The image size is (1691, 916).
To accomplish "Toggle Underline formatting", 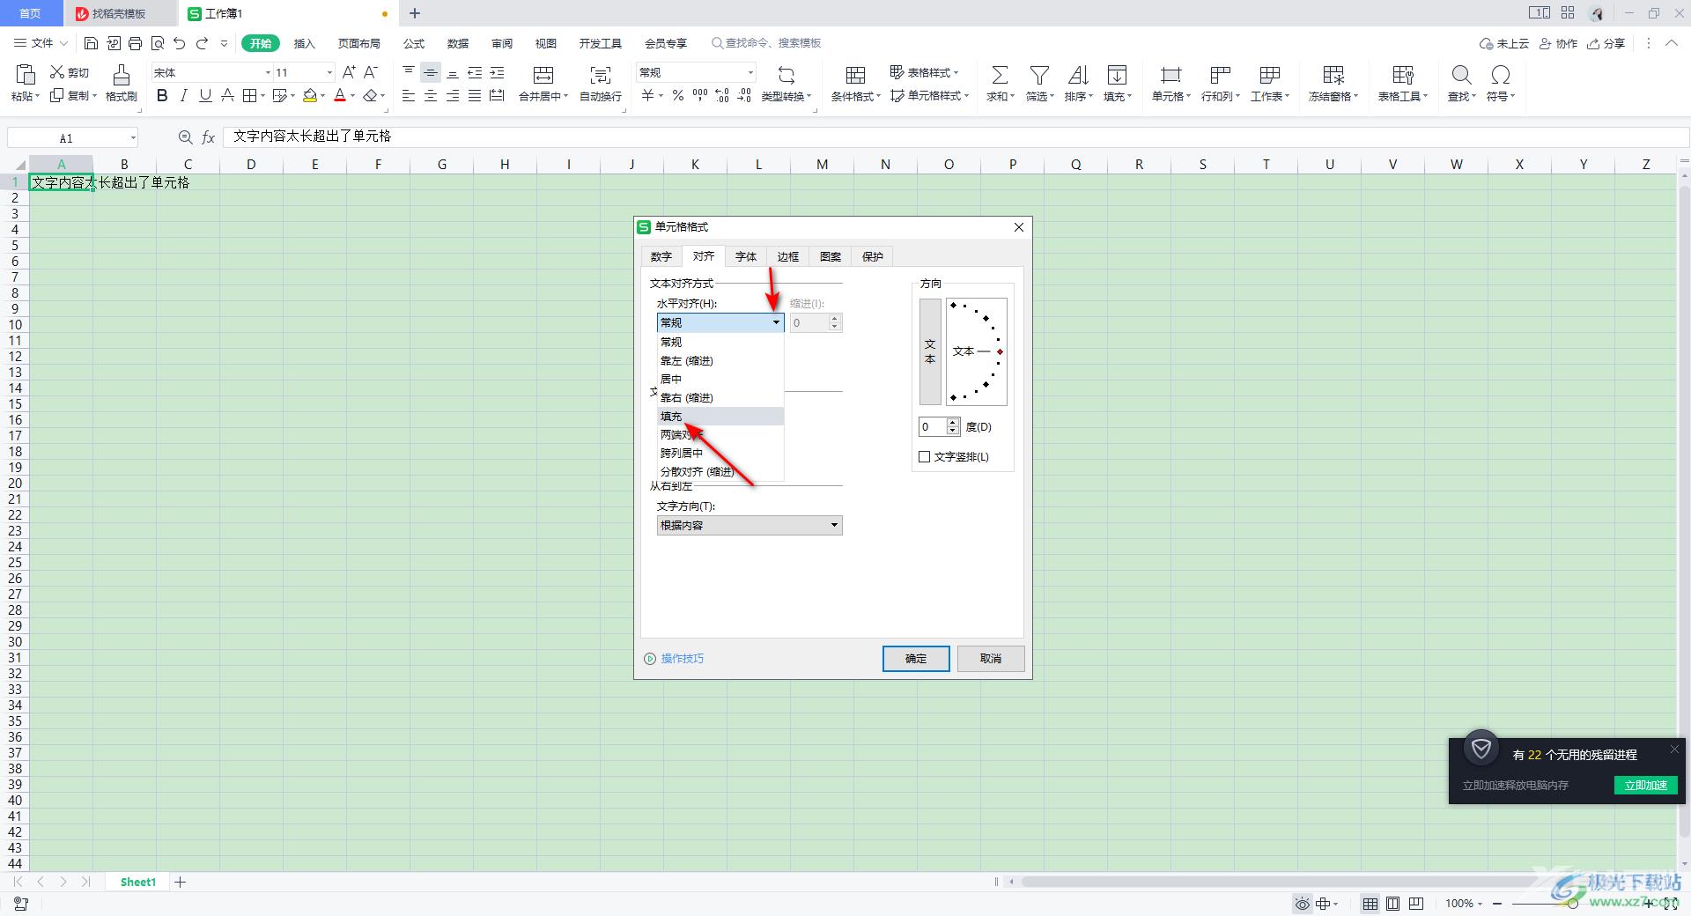I will pos(205,95).
